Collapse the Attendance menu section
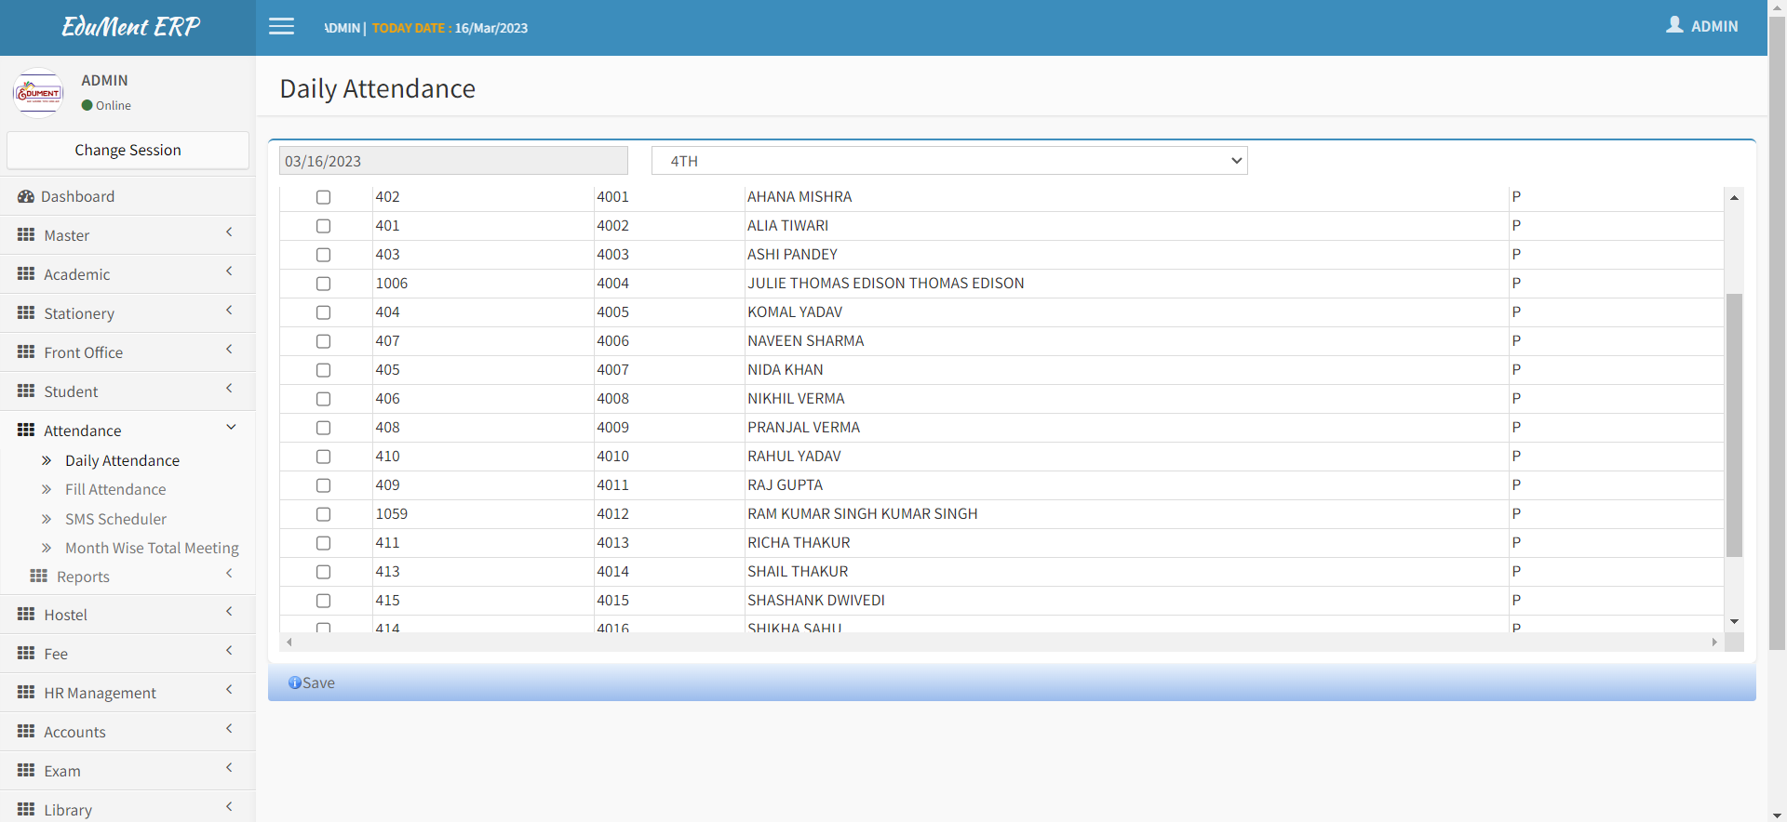Image resolution: width=1787 pixels, height=822 pixels. [x=128, y=431]
